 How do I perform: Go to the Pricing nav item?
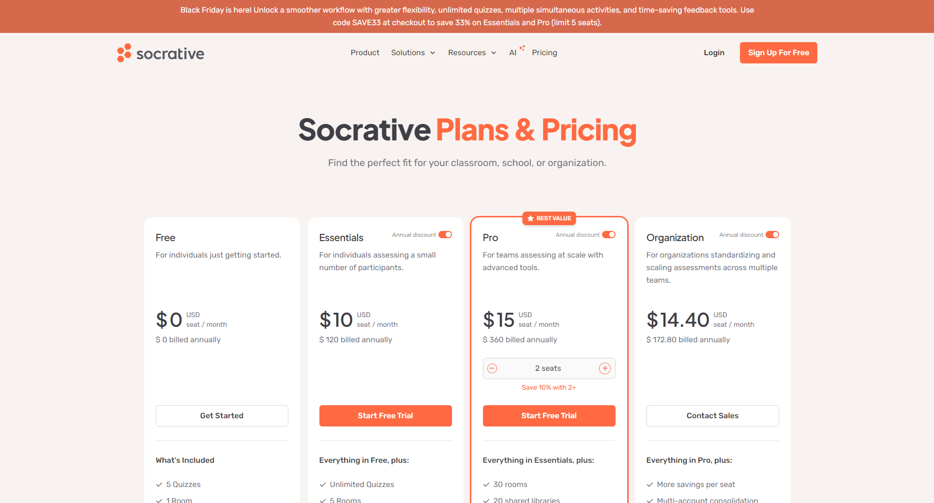pos(544,53)
